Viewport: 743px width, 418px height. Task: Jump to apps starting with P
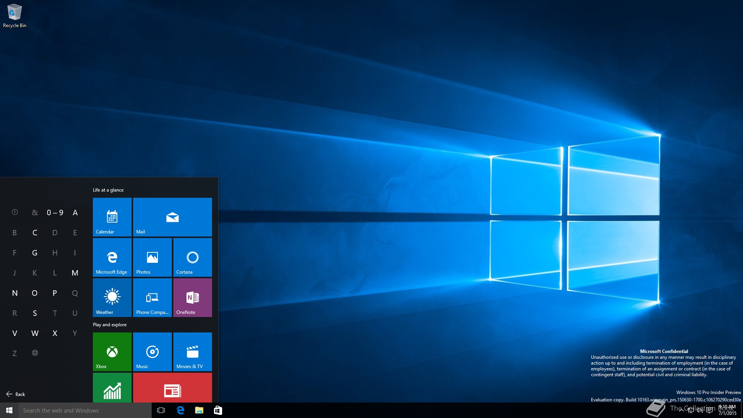55,293
